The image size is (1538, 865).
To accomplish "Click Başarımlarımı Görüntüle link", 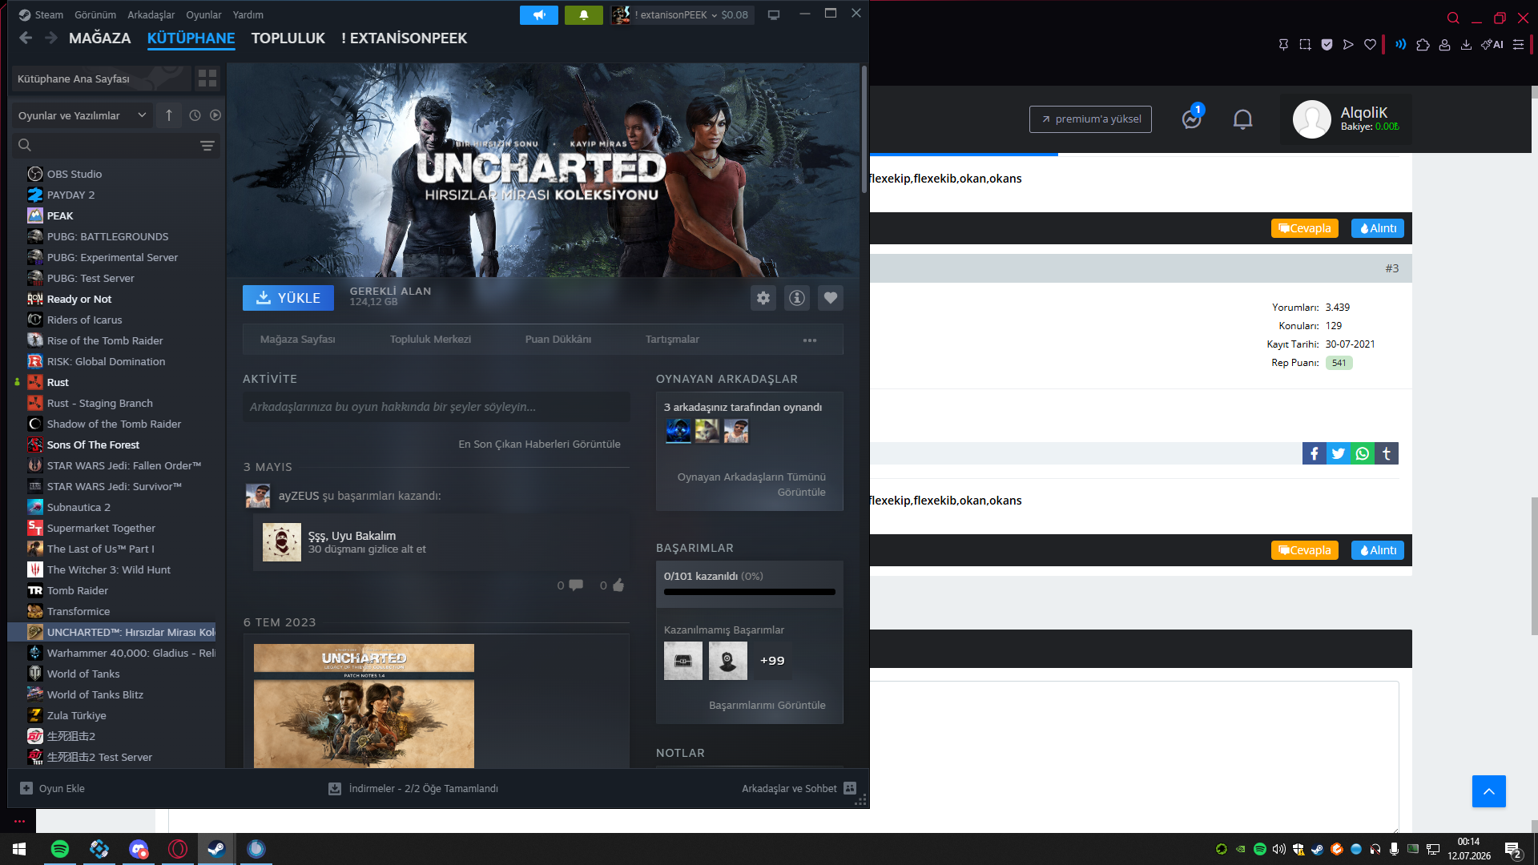I will (x=767, y=706).
